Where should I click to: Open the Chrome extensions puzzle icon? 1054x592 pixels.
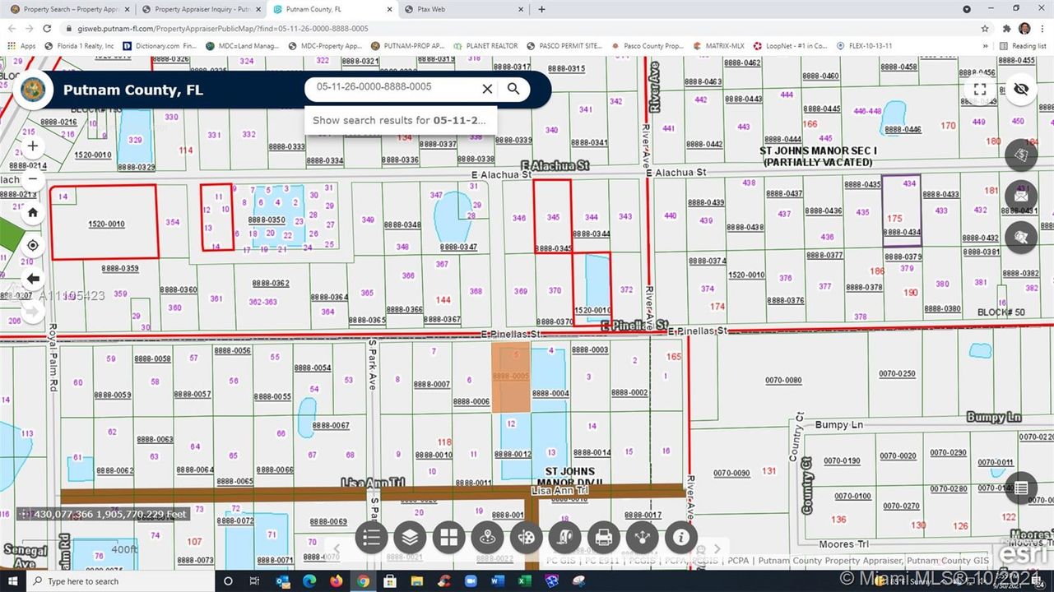[1006, 28]
